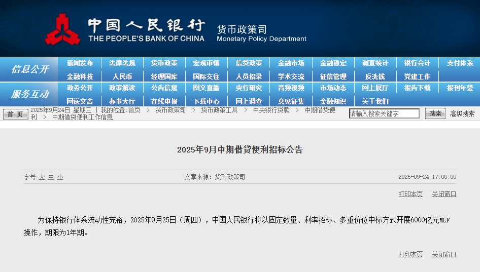Image resolution: width=480 pixels, height=272 pixels.
Task: Click 货币政策工具 breadcrumb link
Action: coord(219,110)
